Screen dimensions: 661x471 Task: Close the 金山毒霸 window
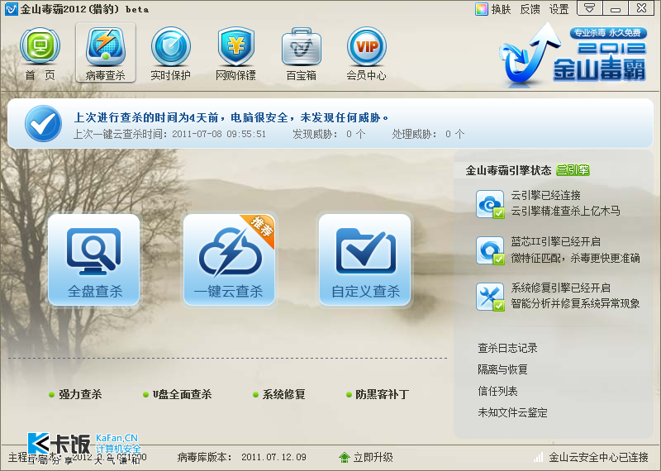(642, 8)
